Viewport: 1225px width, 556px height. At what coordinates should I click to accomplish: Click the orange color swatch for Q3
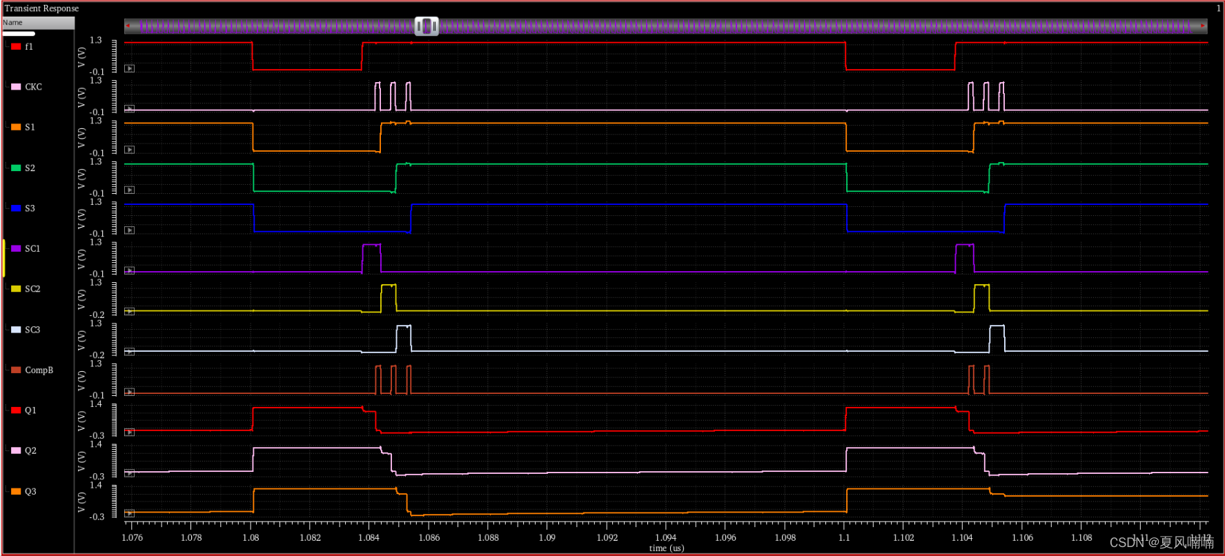point(16,491)
